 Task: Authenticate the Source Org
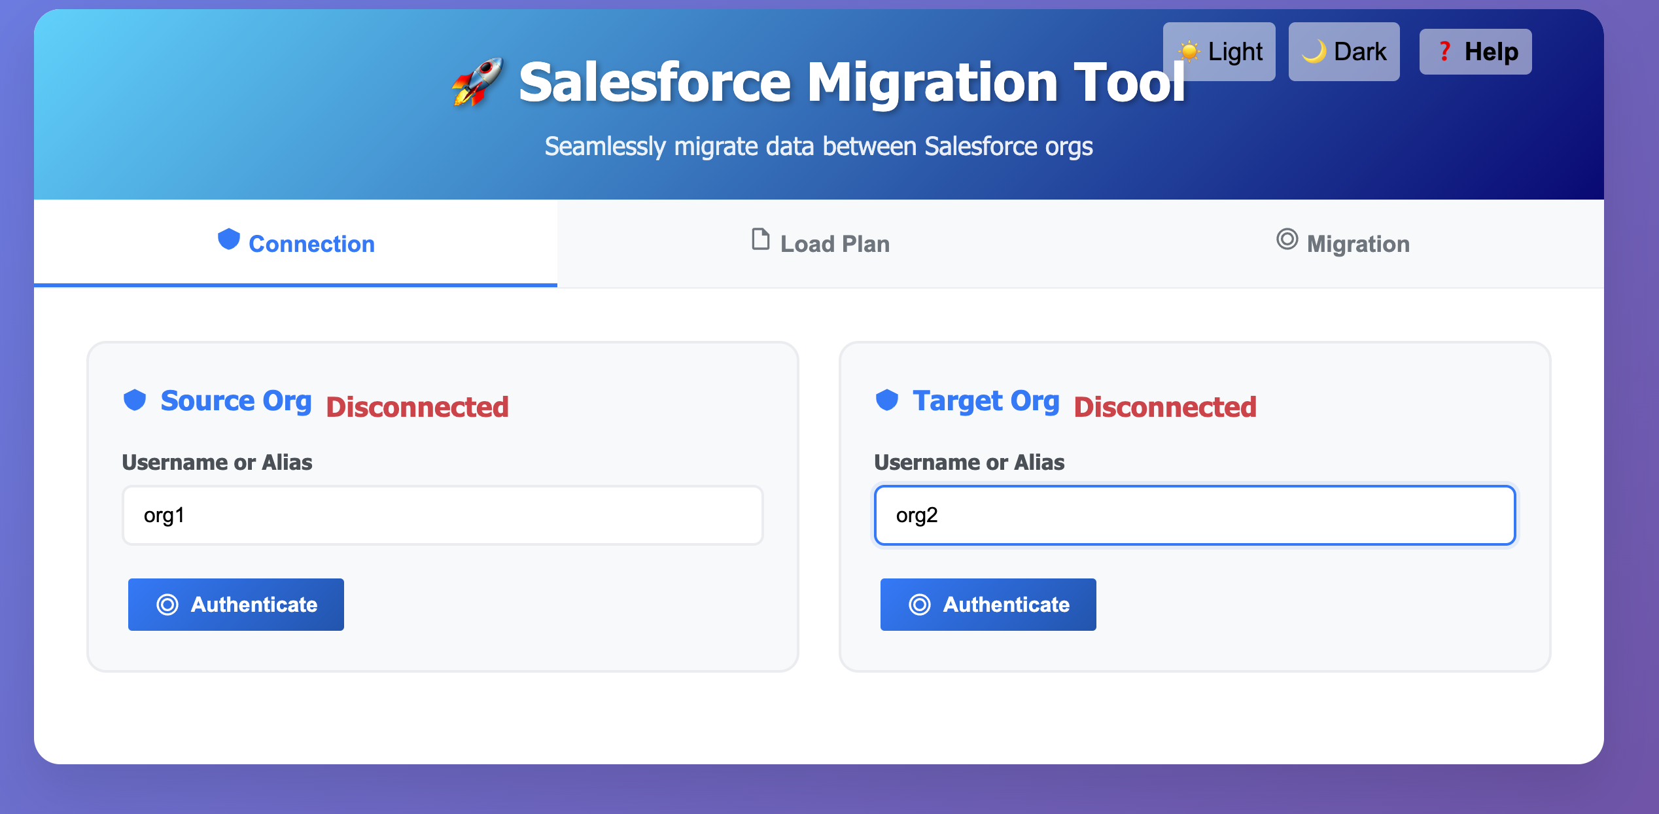236,605
